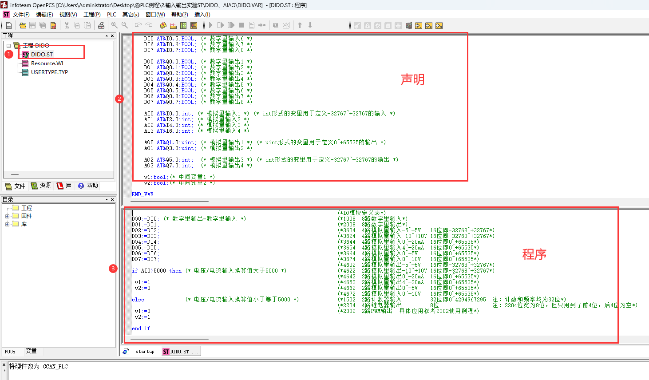Expand the 库 folder in catalog

pos(8,224)
